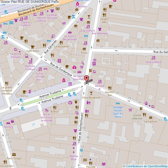This screenshot has width=168, height=168.
Task: Click the t-shirt icon above Any boutique
Action: pyautogui.click(x=100, y=29)
